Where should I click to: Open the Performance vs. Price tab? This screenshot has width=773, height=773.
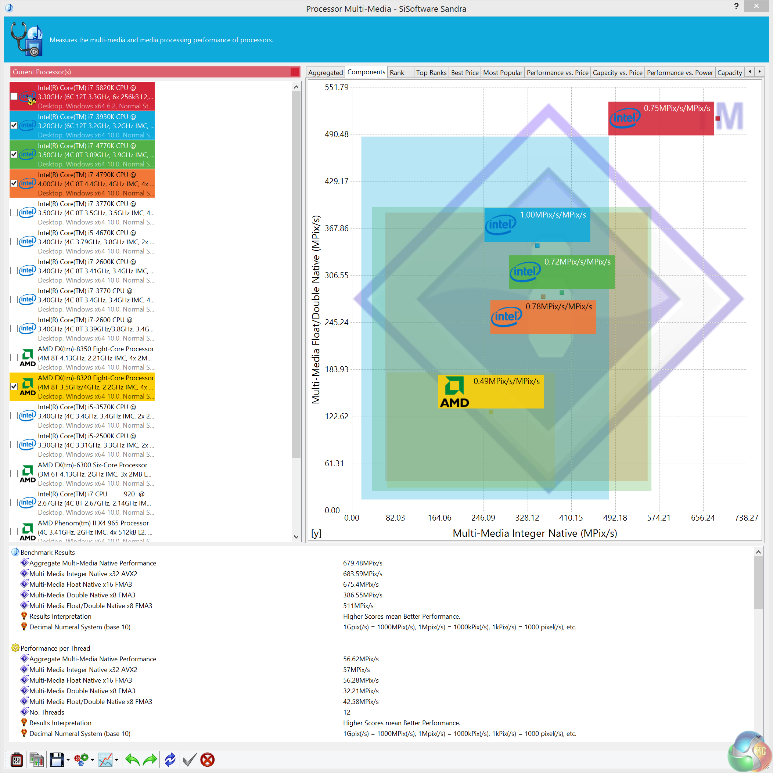pyautogui.click(x=557, y=72)
